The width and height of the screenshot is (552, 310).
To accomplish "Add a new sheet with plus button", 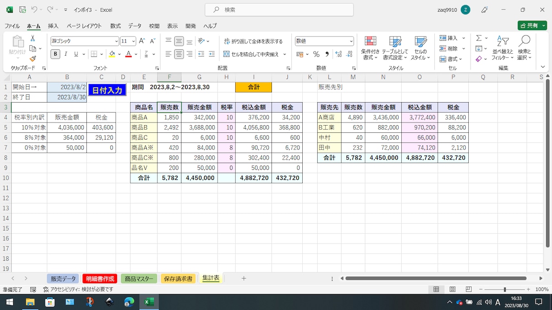I will tap(243, 278).
